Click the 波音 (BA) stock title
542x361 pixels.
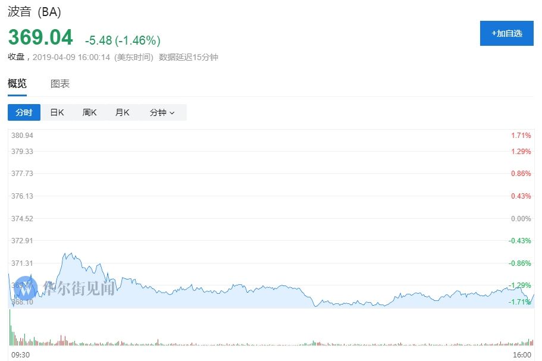click(35, 12)
